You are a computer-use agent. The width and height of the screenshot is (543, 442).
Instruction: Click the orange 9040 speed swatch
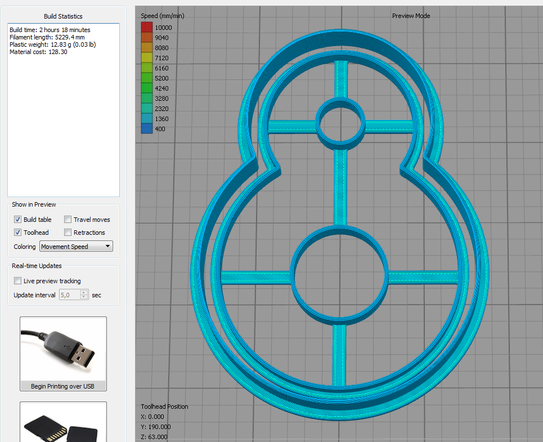point(147,37)
